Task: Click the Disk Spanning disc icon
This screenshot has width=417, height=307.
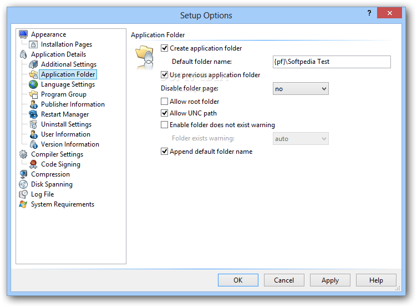Action: tap(23, 184)
